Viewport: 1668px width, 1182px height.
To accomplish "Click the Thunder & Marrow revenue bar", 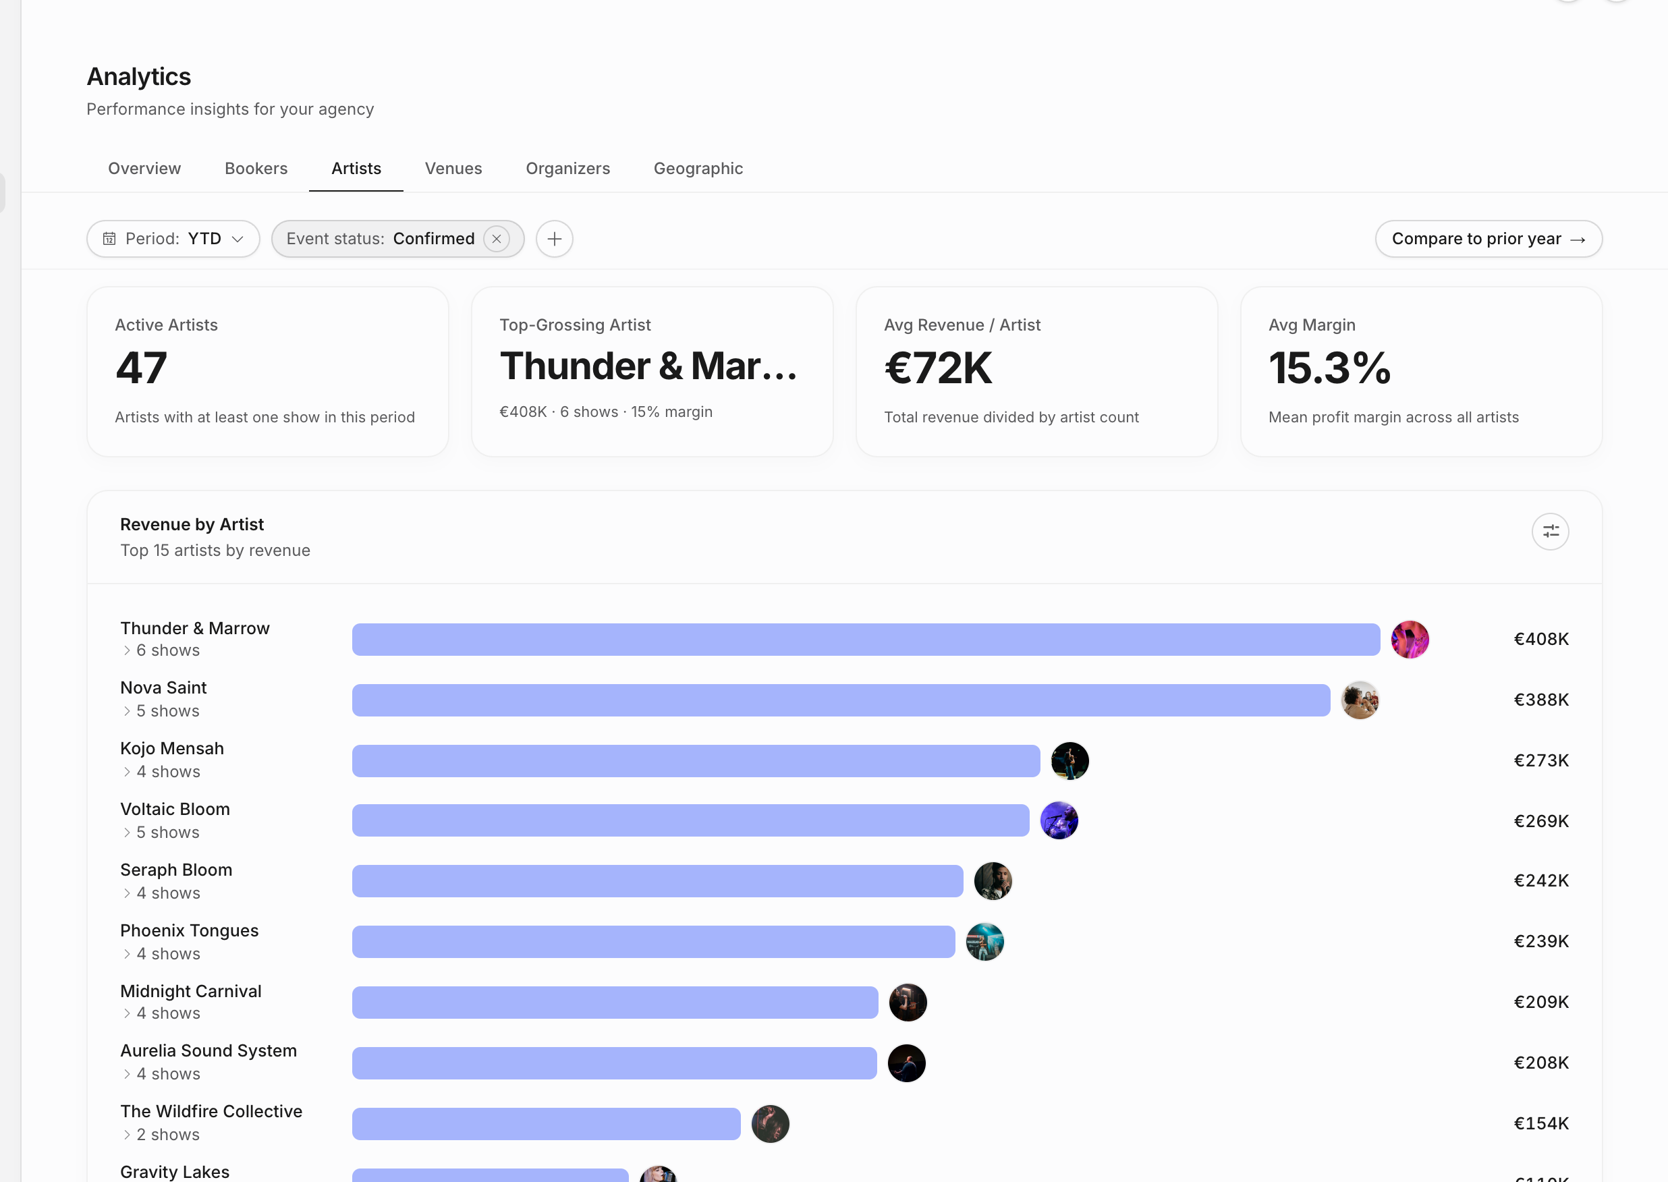I will [x=866, y=639].
